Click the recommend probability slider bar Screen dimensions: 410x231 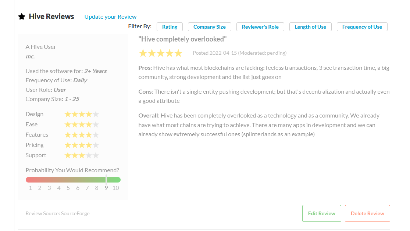(73, 180)
